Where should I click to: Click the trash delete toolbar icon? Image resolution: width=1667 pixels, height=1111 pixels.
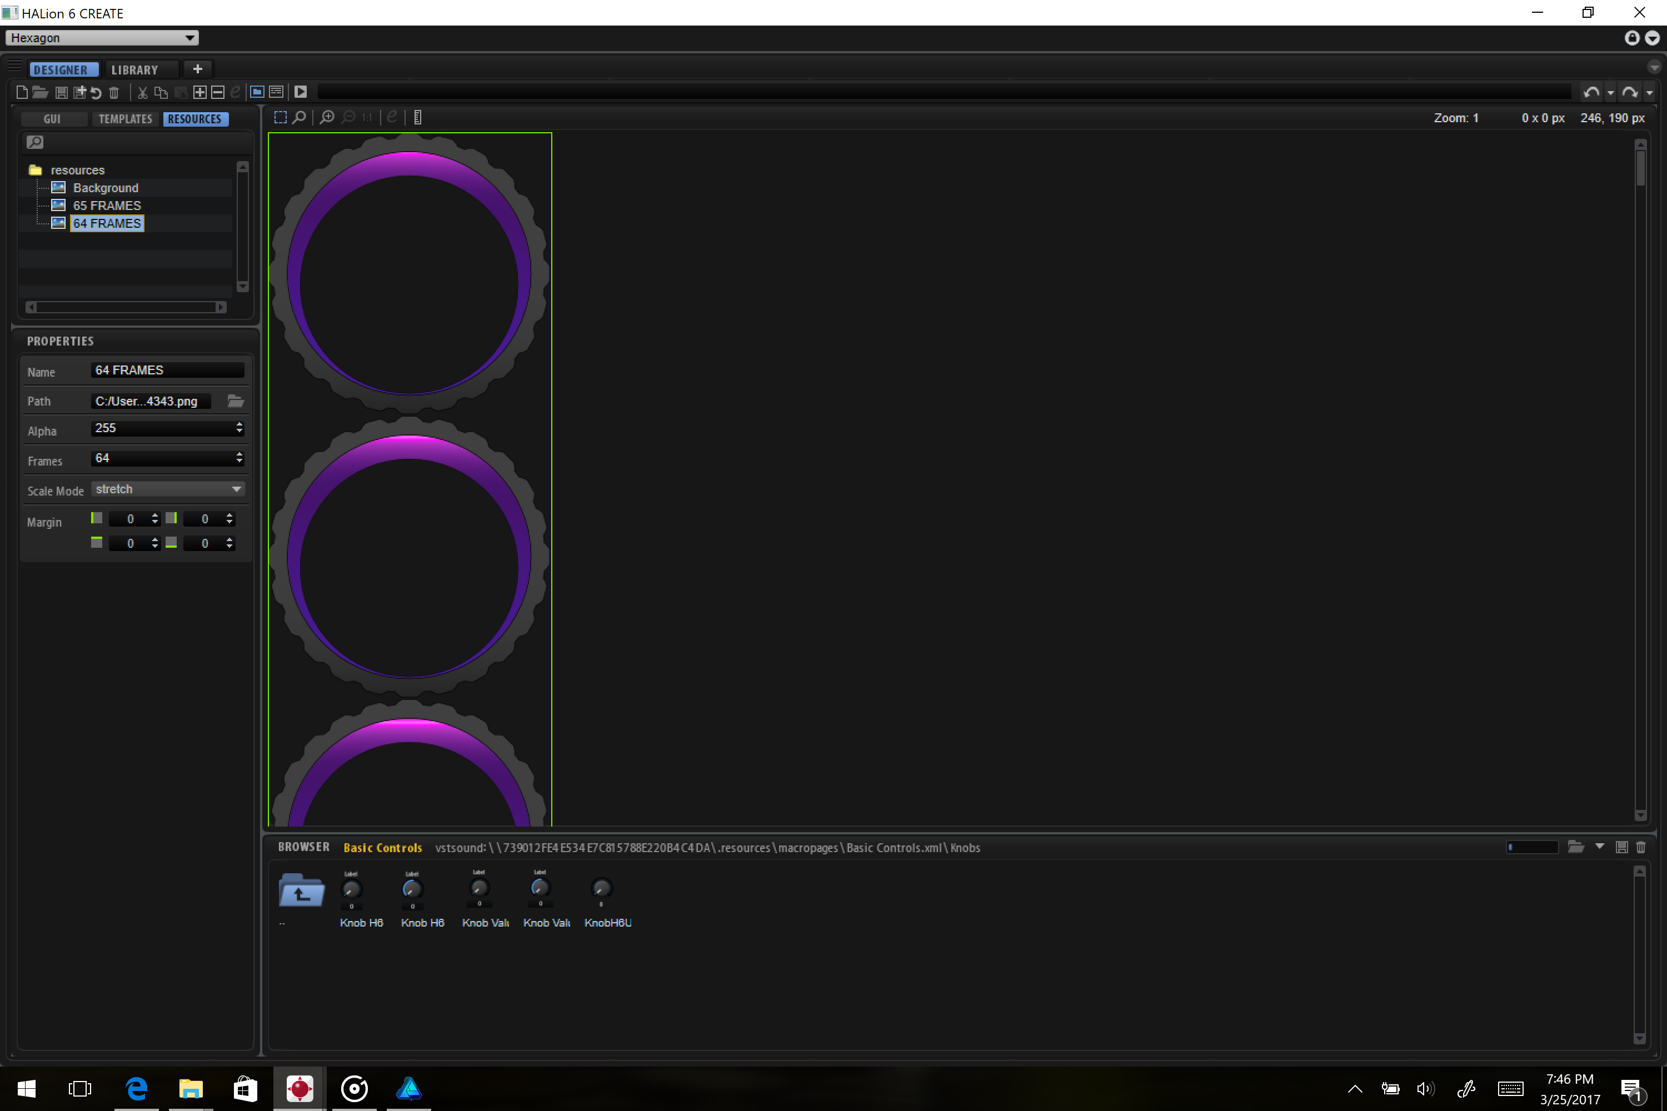pos(114,92)
